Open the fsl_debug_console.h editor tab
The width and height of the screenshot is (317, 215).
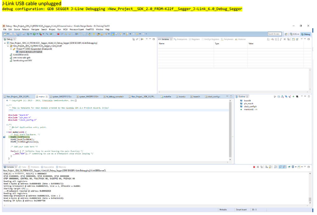click(x=113, y=97)
